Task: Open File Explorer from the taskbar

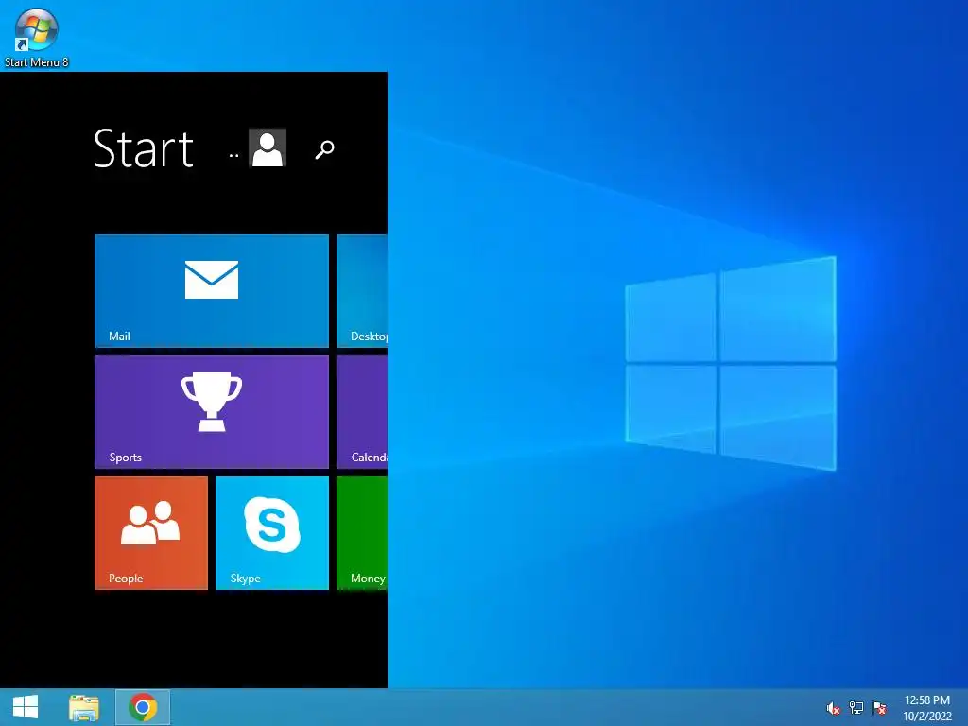Action: click(x=84, y=707)
